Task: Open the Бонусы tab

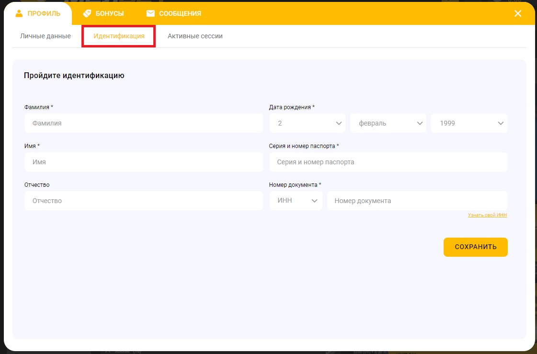Action: click(109, 13)
